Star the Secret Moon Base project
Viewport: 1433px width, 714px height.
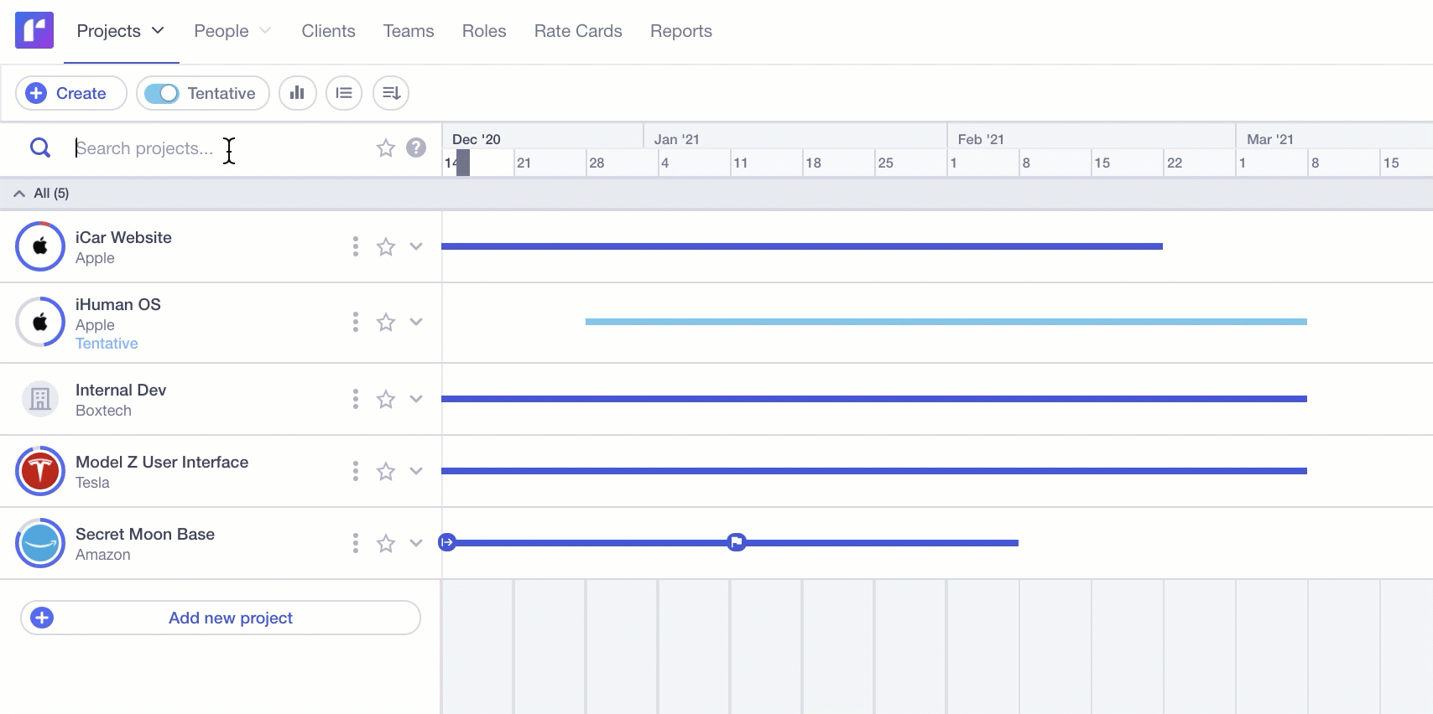[386, 543]
